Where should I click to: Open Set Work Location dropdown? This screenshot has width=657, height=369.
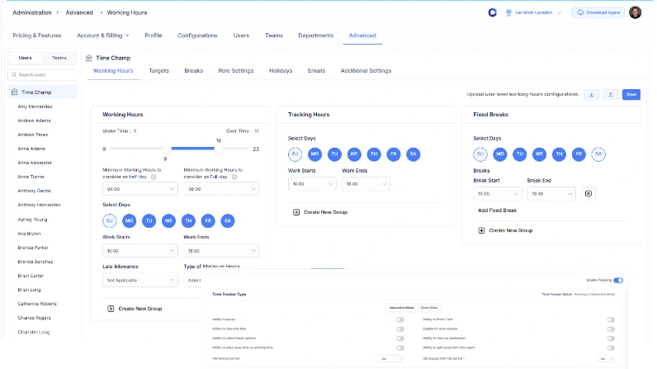pos(533,12)
